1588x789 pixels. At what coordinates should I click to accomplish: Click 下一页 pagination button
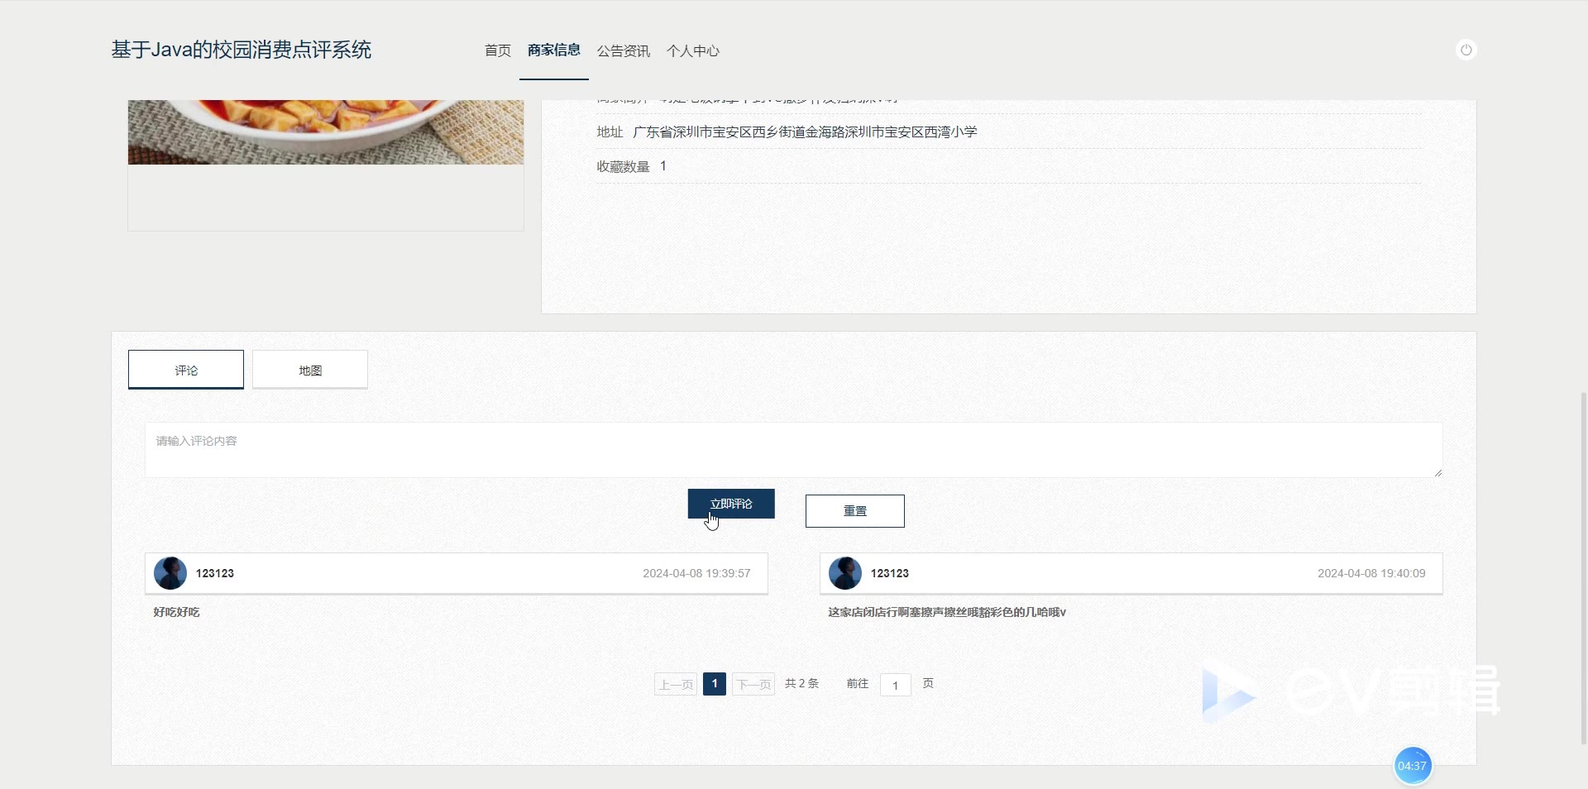pos(753,684)
